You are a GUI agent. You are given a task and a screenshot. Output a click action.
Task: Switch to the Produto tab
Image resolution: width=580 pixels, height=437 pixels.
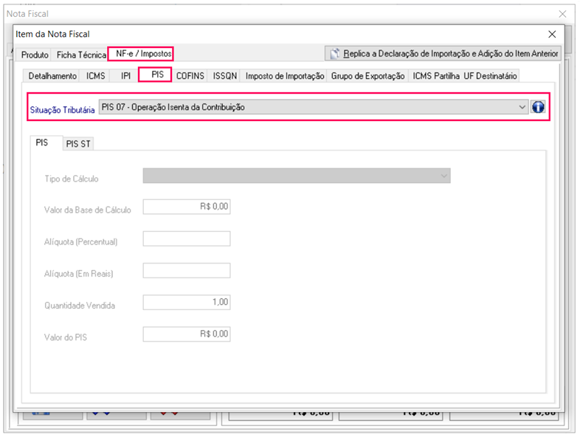coord(35,55)
